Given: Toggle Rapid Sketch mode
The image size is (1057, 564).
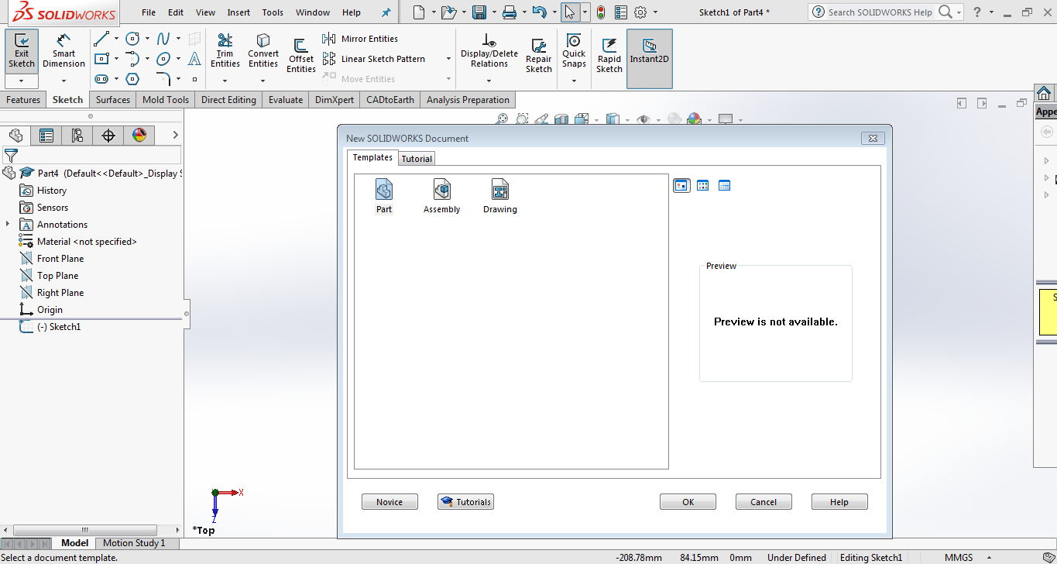Looking at the screenshot, I should coord(609,56).
